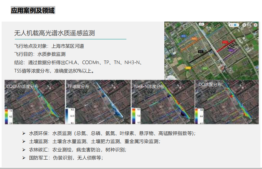Select the orange river label marker on map
The height and width of the screenshot is (169, 262).
(194, 39)
